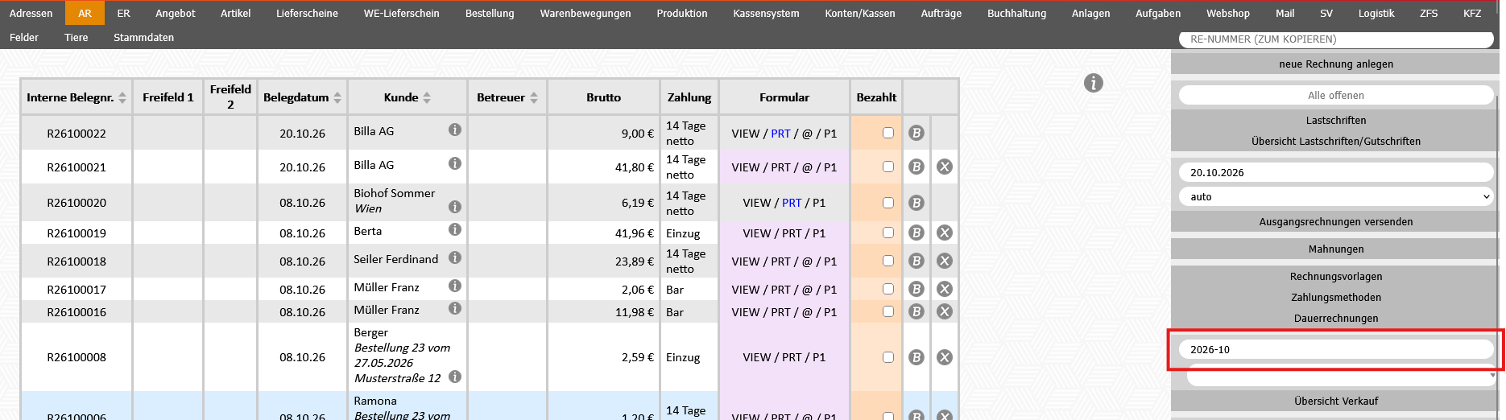The height and width of the screenshot is (420, 1506).
Task: Click B icon in row R26100017
Action: [x=916, y=289]
